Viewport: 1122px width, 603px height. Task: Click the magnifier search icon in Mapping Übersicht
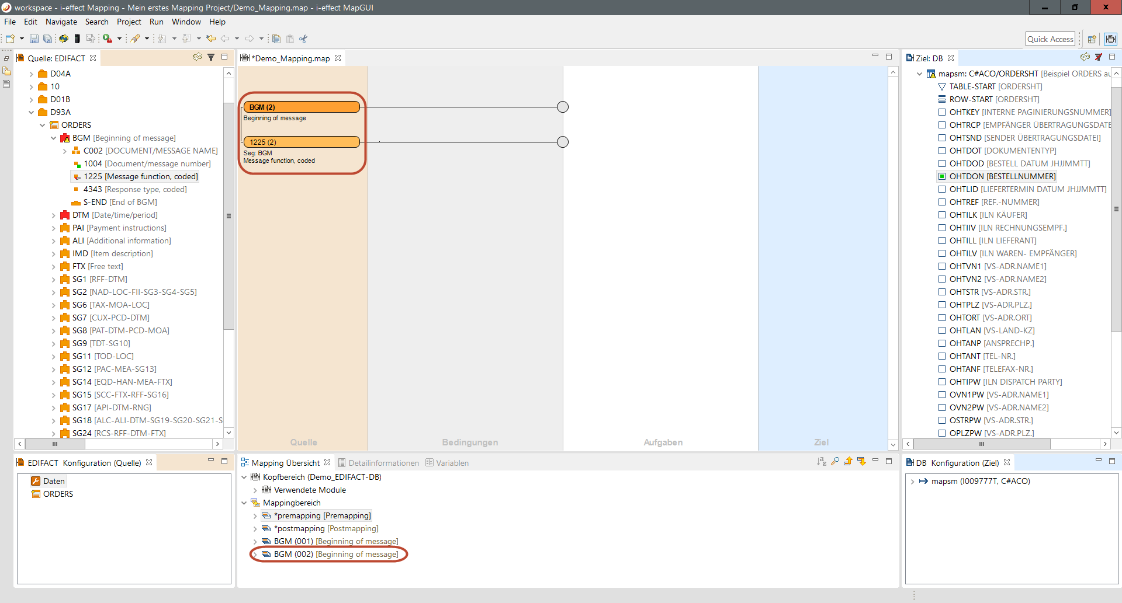[835, 462]
